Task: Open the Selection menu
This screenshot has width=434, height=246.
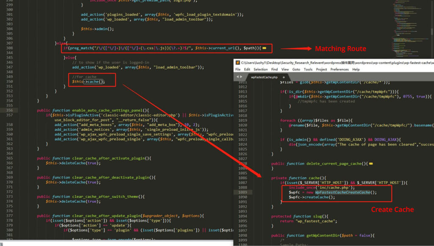Action: pyautogui.click(x=261, y=69)
